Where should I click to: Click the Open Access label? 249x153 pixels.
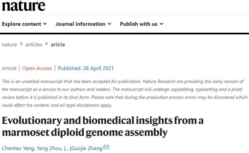tap(37, 68)
